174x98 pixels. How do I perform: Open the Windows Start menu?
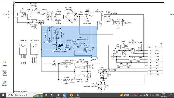point(3,95)
